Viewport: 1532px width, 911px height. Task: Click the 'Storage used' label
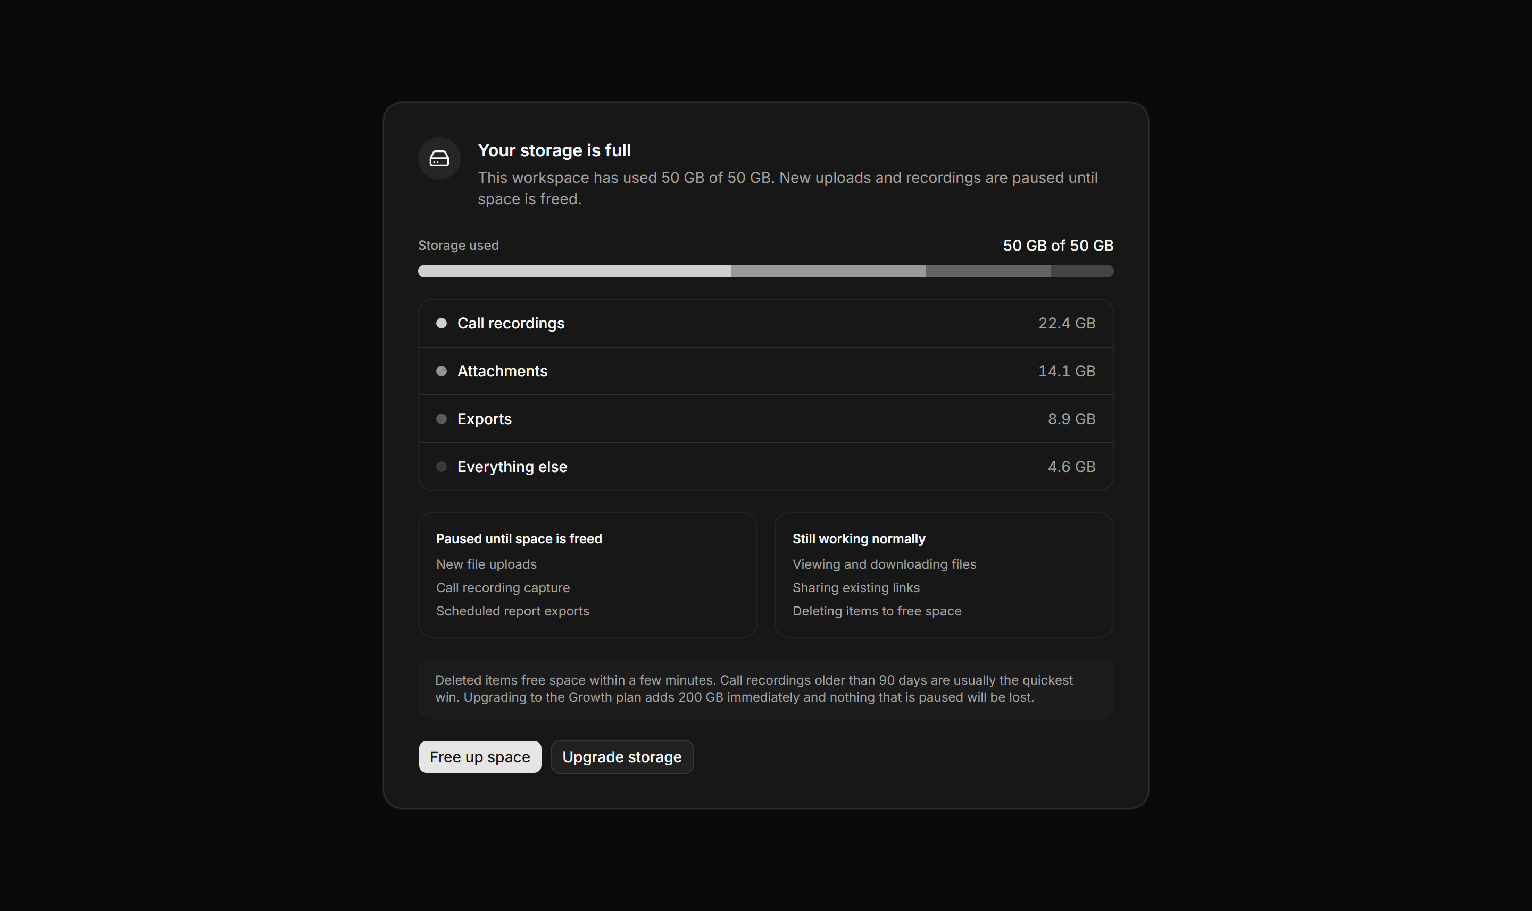[458, 245]
